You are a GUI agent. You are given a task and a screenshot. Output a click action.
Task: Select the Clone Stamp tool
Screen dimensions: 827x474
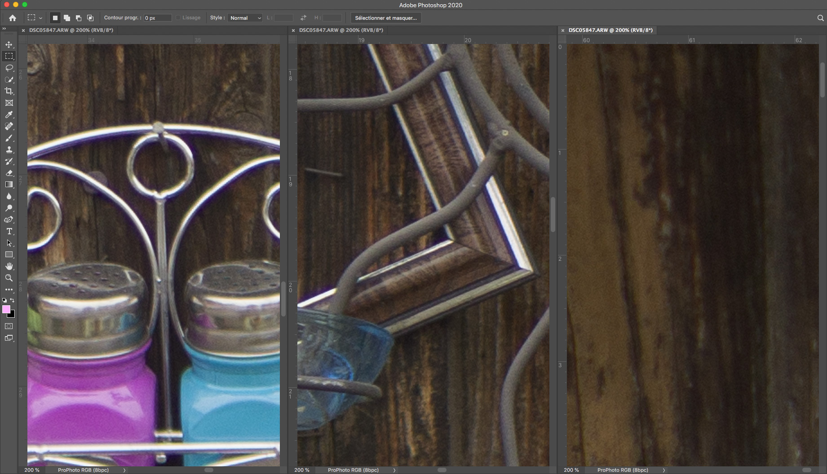(x=9, y=149)
